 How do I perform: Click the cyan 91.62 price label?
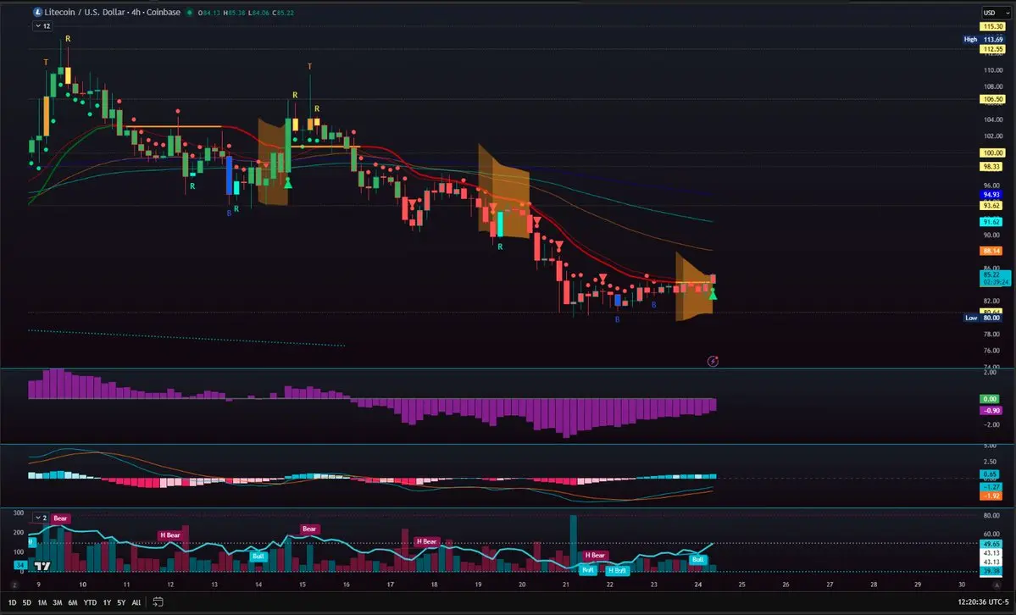991,222
